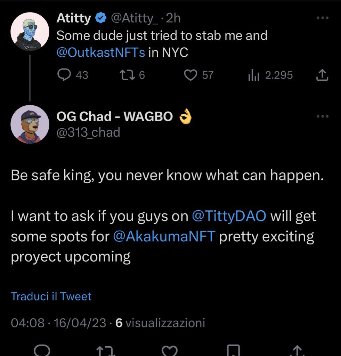Open more options on OG Chad's tweet
This screenshot has height=356, width=341.
323,116
